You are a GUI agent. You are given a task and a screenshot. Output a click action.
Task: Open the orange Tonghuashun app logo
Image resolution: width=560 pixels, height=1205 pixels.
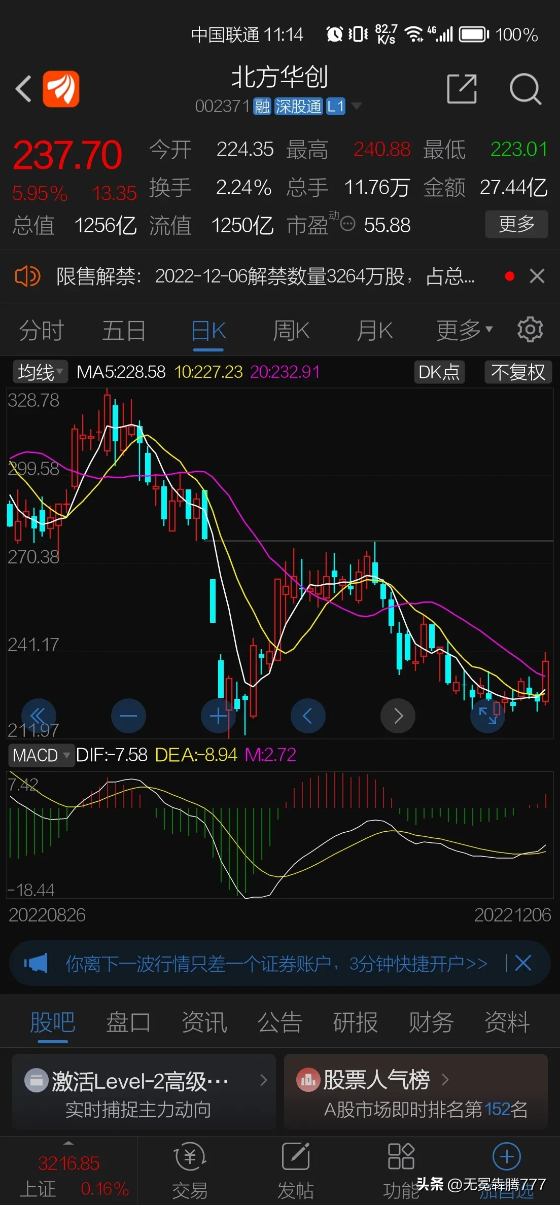61,89
